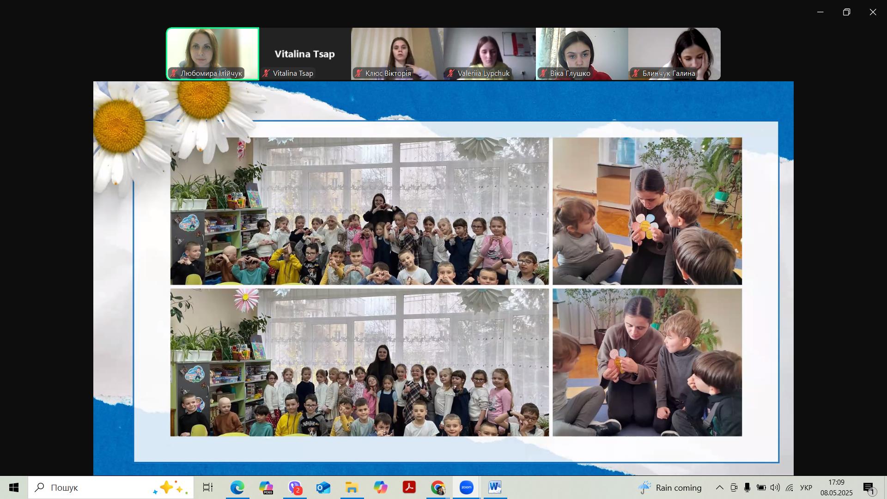Open File Explorer from taskbar
This screenshot has height=499, width=887.
tap(352, 487)
